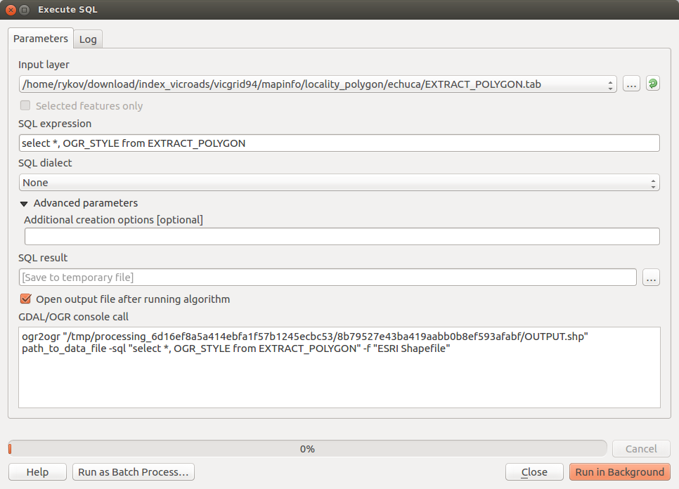Click the Run in Background button
Image resolution: width=679 pixels, height=489 pixels.
click(619, 472)
